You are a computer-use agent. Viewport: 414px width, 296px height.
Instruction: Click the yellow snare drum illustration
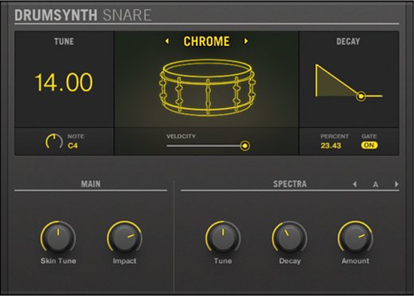[207, 87]
